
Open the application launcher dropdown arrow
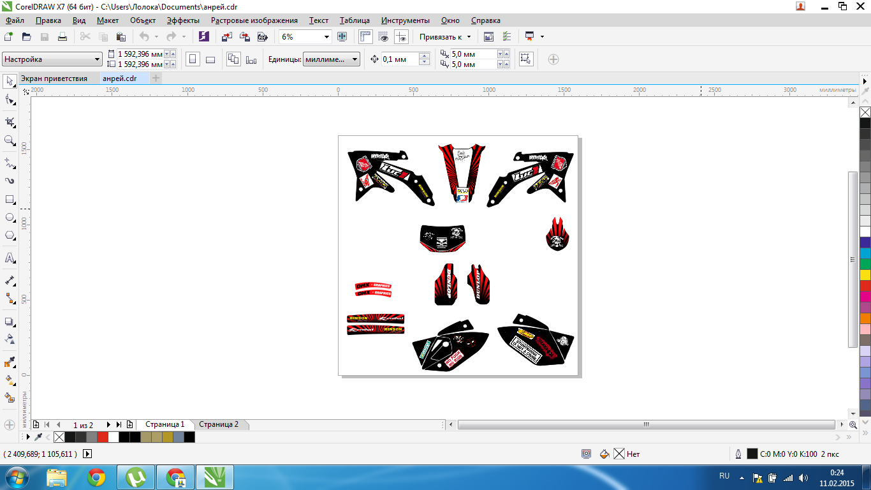click(542, 36)
